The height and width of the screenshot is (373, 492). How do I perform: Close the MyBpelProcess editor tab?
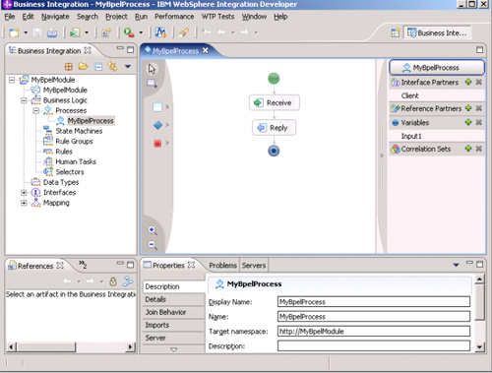click(206, 50)
